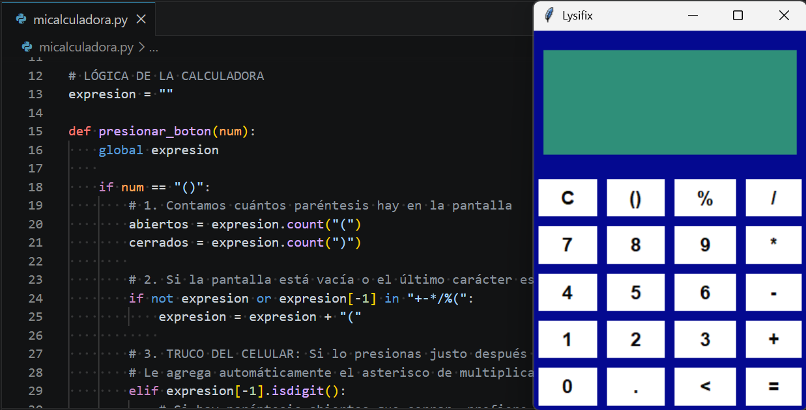Click the 'def' keyword on line 15
806x410 pixels.
coord(79,131)
